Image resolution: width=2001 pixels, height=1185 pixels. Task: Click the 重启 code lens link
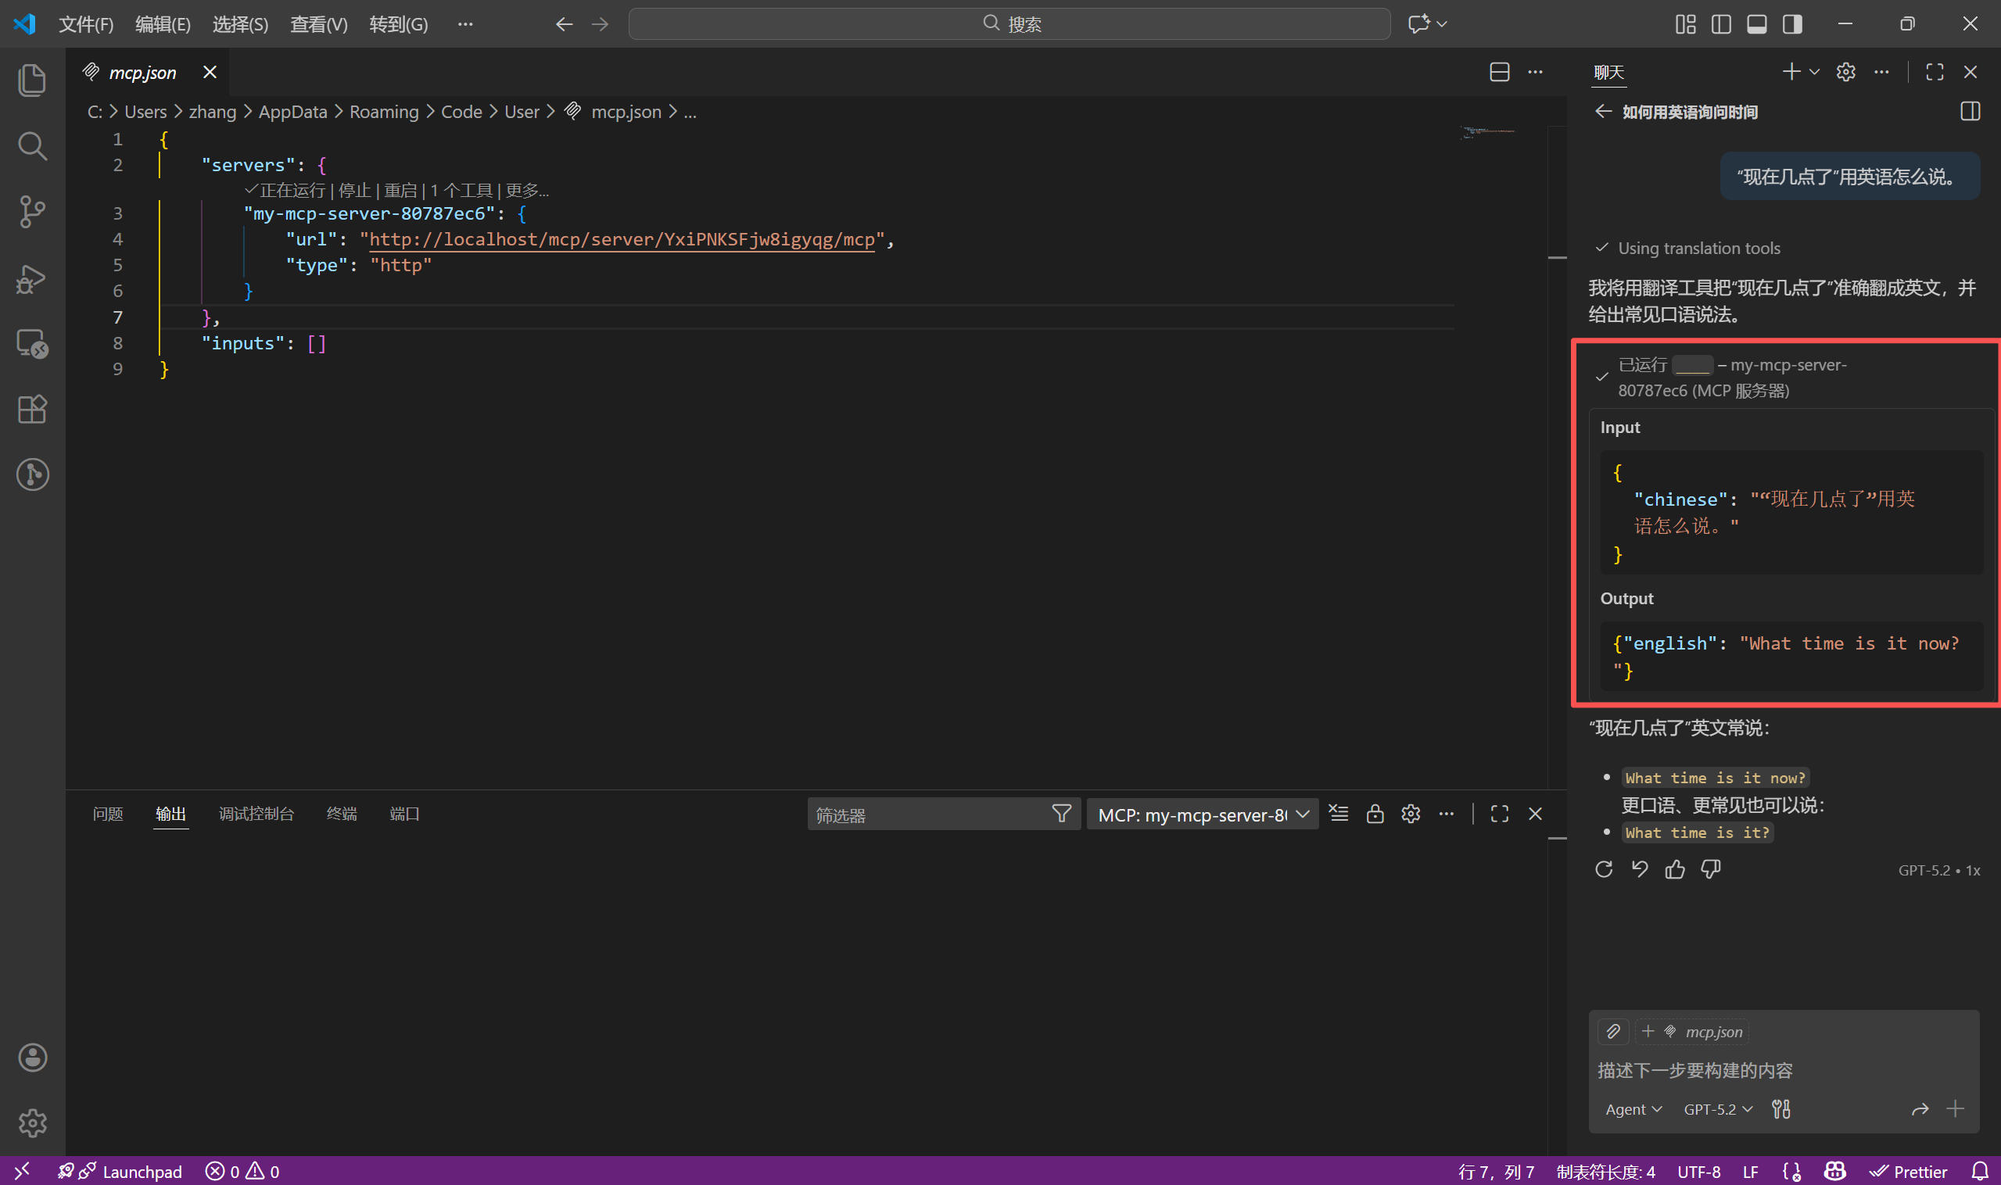(400, 190)
